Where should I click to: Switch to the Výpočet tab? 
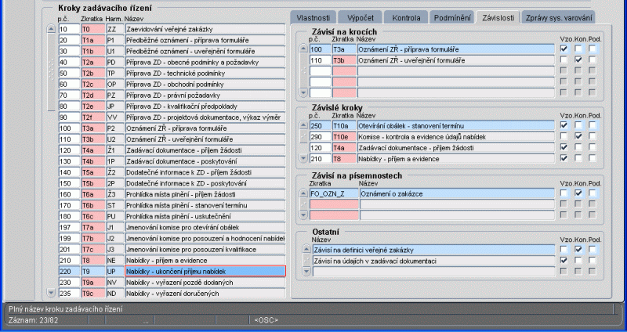click(361, 18)
